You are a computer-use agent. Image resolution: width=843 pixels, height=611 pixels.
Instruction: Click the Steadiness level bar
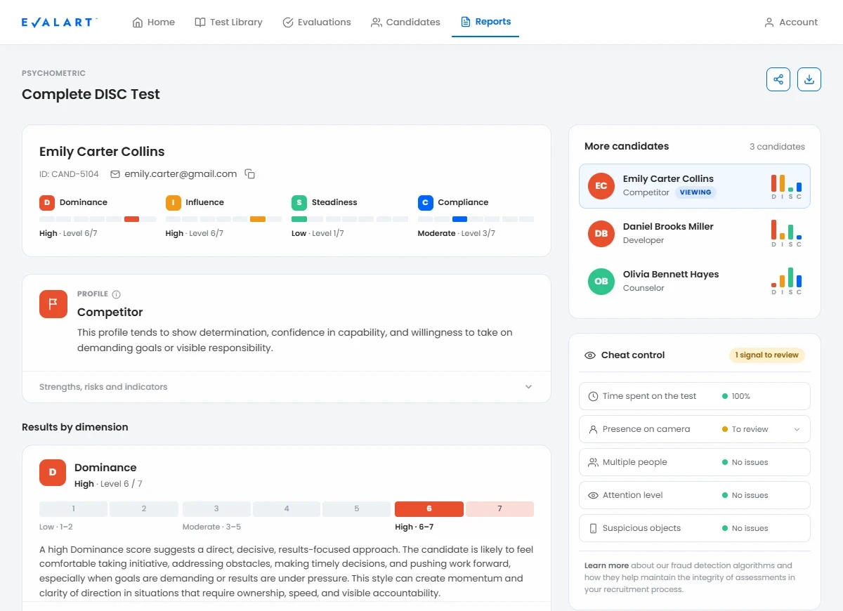(x=350, y=219)
